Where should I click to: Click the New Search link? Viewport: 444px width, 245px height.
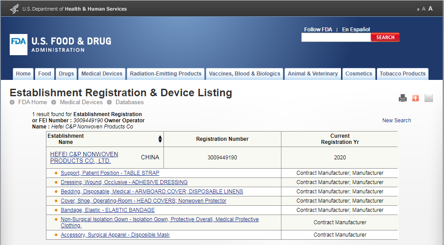point(396,121)
